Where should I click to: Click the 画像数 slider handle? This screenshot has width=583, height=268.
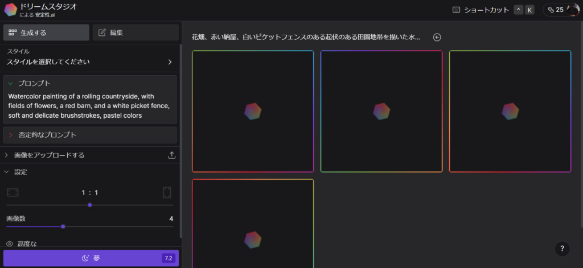tap(63, 226)
